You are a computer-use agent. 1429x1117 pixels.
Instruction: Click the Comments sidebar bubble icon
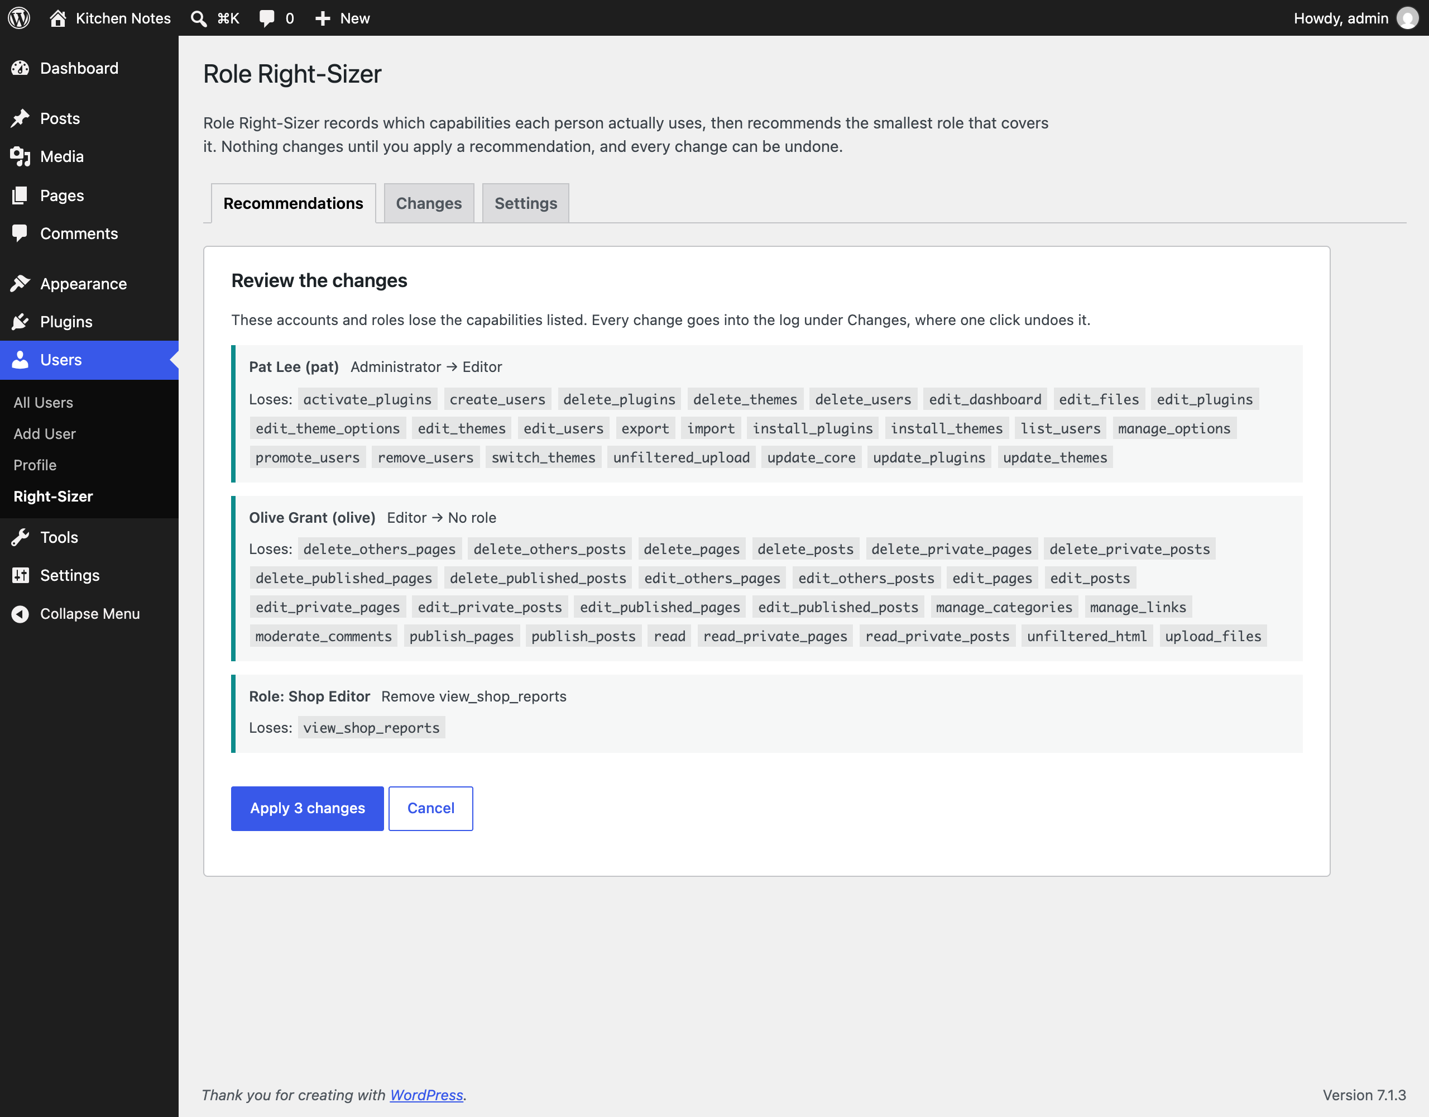point(20,233)
